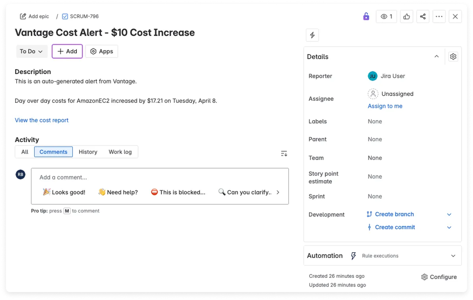
Task: Click the Created 26 minutes ago timestamp
Action: [337, 276]
